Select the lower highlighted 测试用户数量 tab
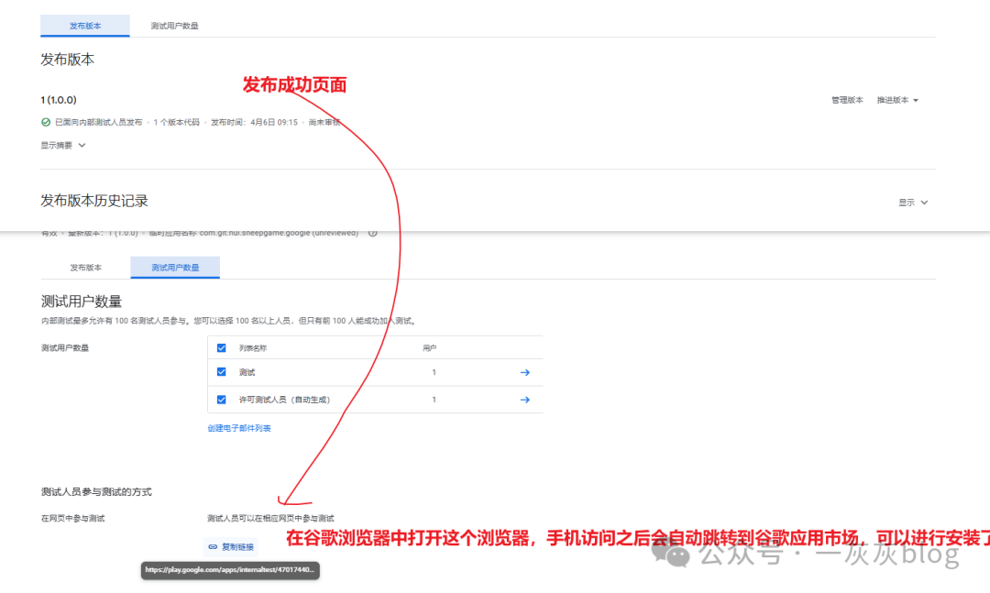Screen dimensions: 990x593 (x=174, y=268)
